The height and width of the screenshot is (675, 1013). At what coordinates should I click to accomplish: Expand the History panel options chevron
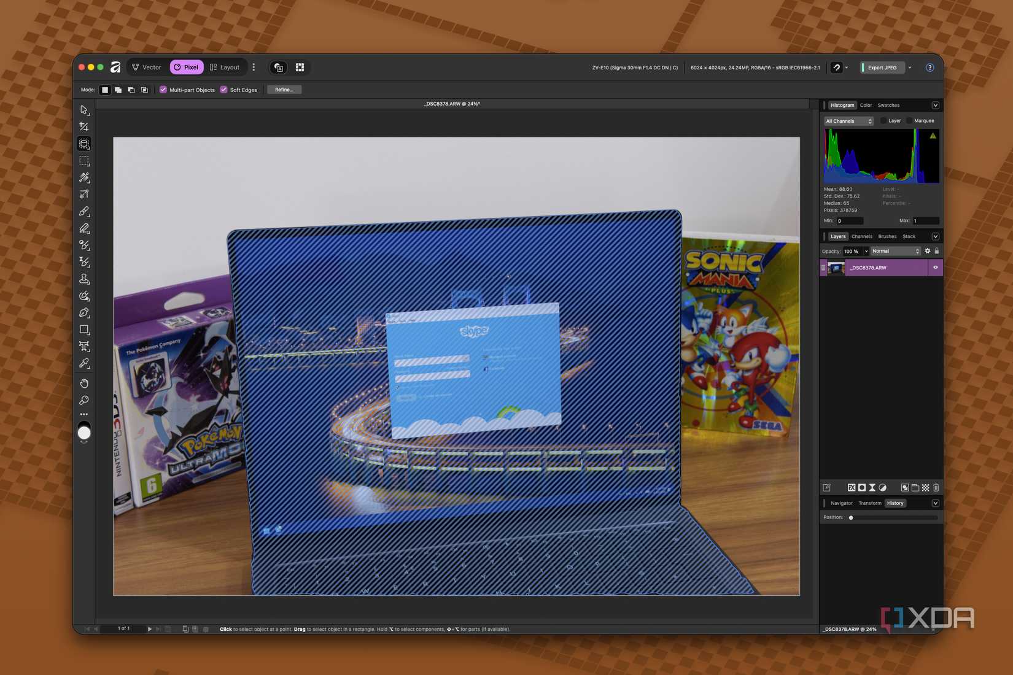936,503
